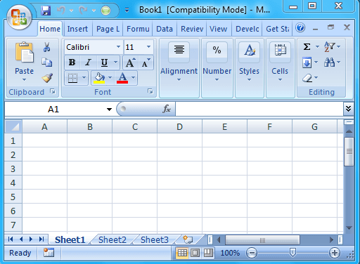
Task: Switch to the Insert tab
Action: pyautogui.click(x=77, y=29)
